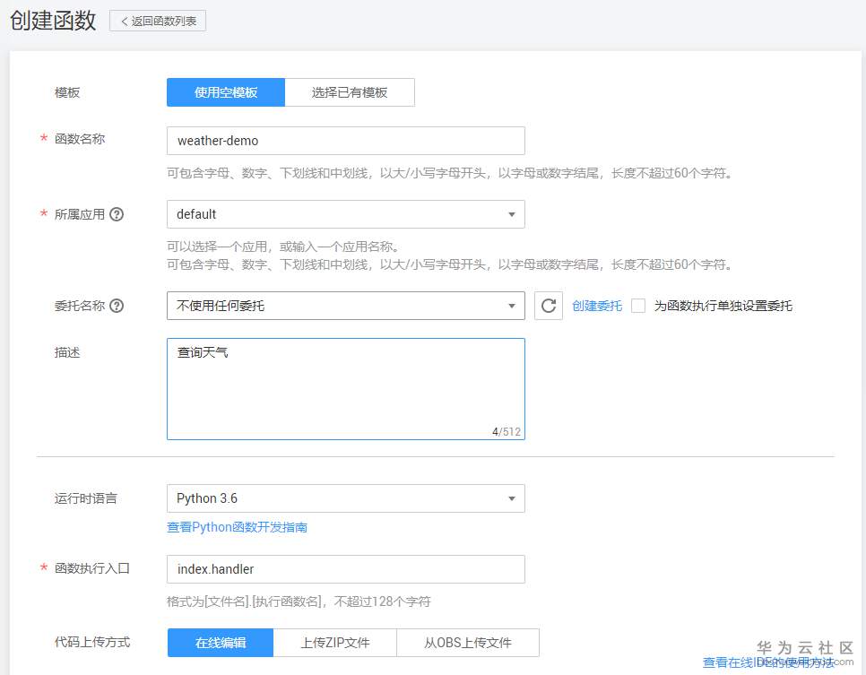The height and width of the screenshot is (675, 866).
Task: Click the refresh icon next to 委托名称 dropdown
Action: (x=549, y=306)
